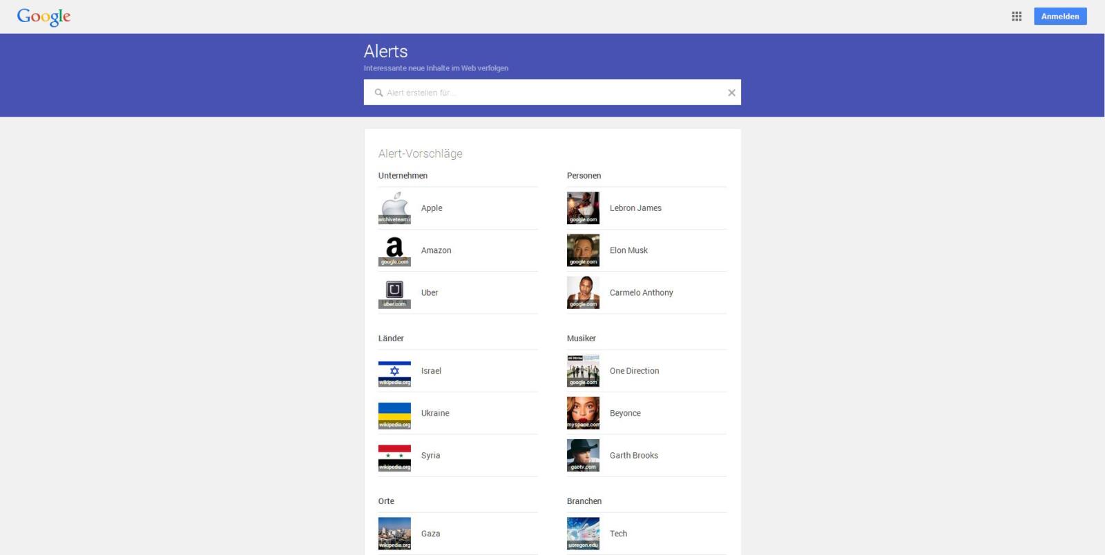Image resolution: width=1105 pixels, height=555 pixels.
Task: Click the Musiker category heading
Action: coord(581,339)
